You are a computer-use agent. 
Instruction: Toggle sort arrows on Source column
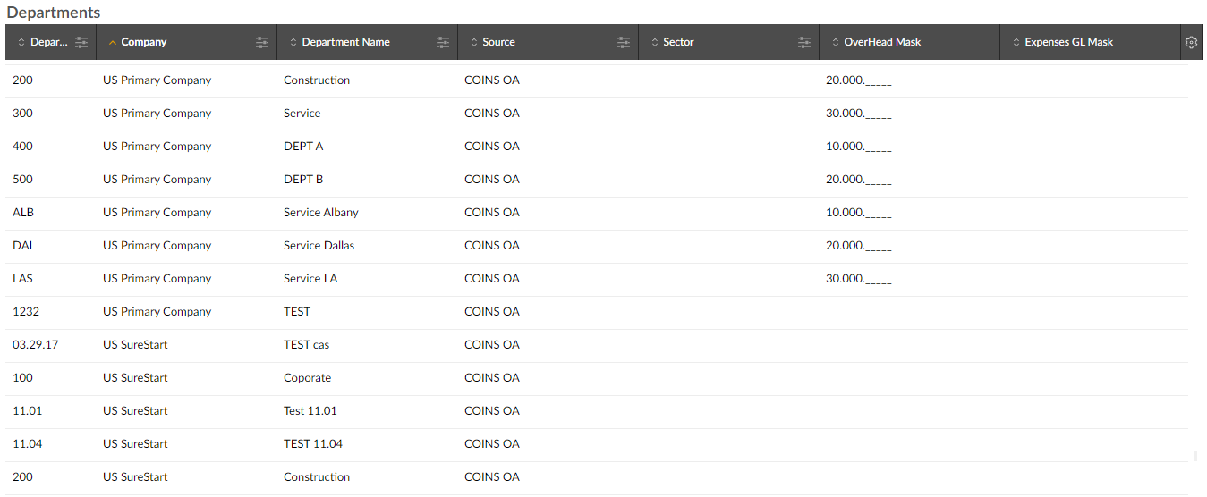click(x=473, y=42)
